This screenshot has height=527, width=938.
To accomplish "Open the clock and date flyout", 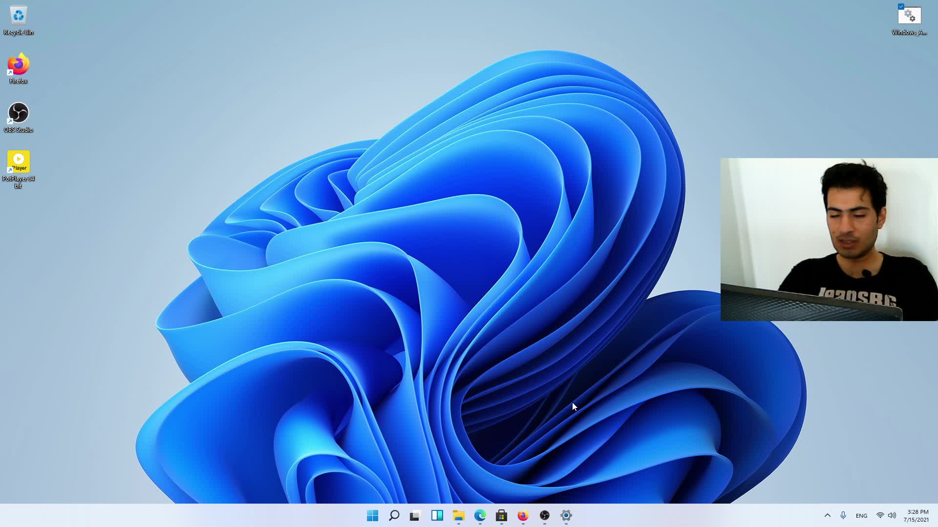I will click(917, 516).
